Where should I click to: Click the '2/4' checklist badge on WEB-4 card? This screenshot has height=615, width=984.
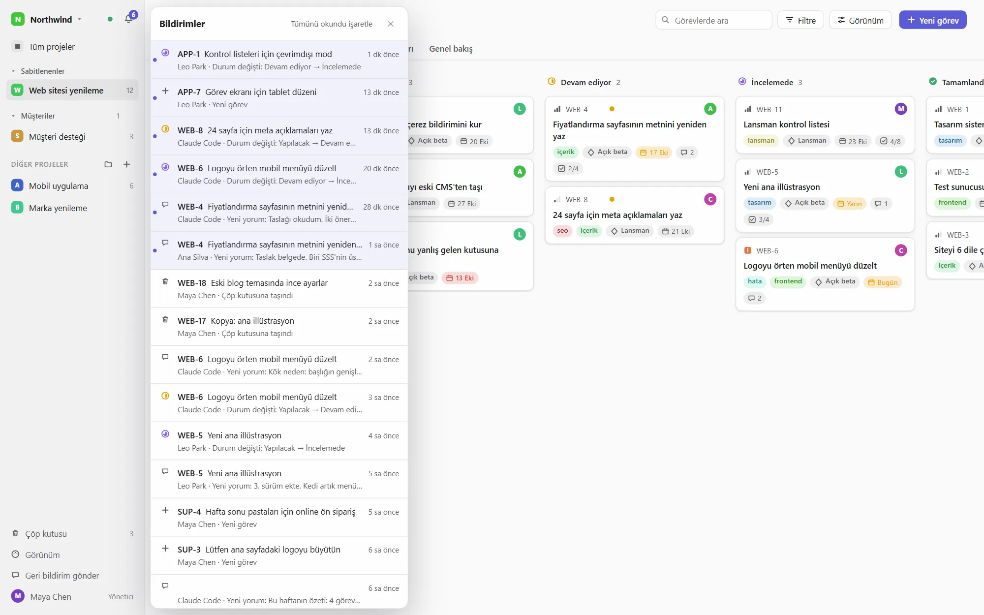point(568,169)
